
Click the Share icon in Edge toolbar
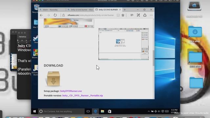click(x=145, y=15)
